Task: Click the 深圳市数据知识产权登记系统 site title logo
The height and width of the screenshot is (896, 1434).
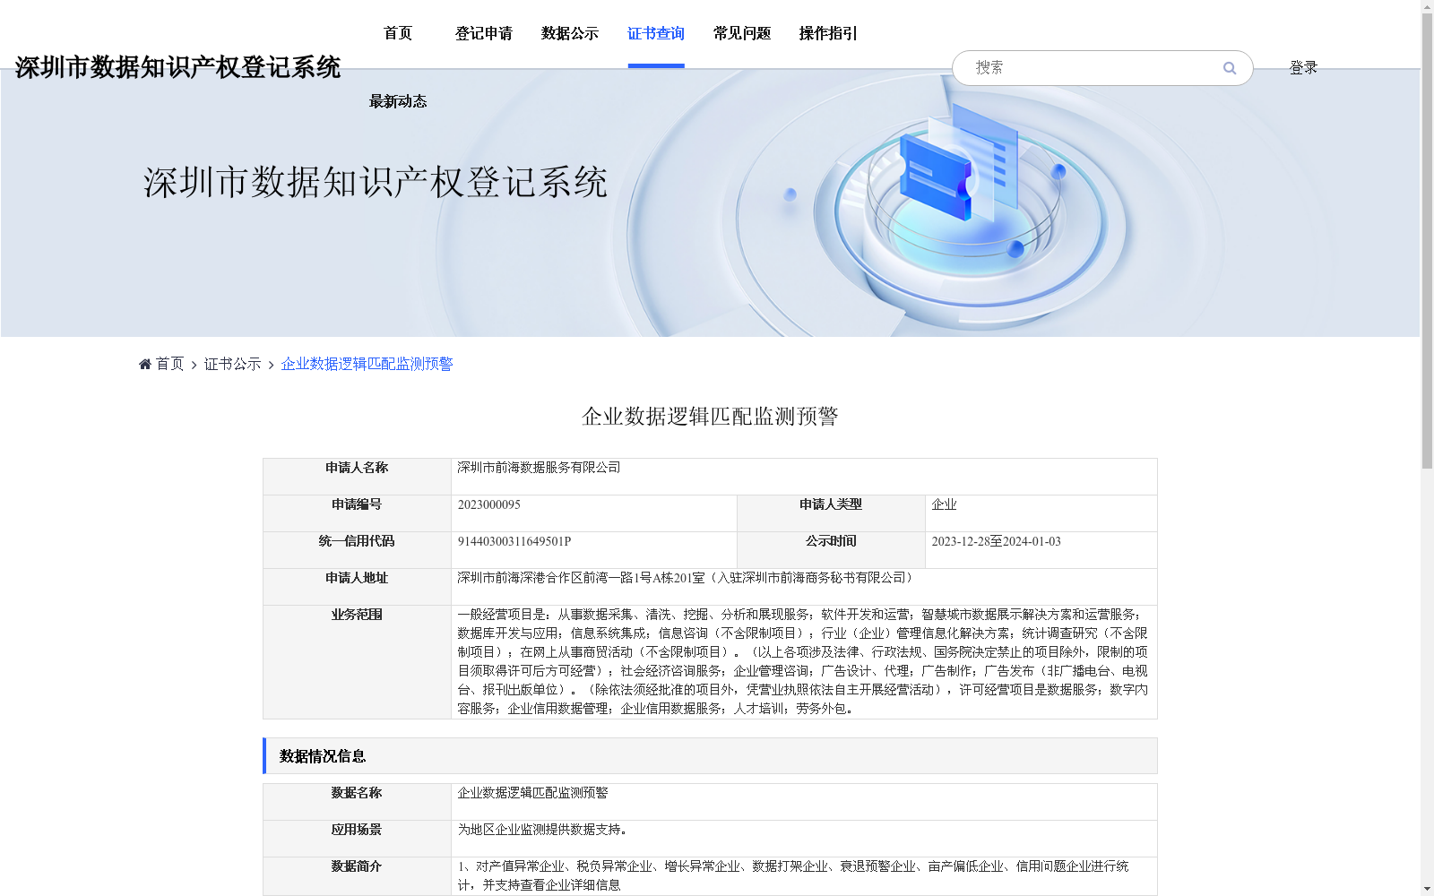Action: click(177, 67)
